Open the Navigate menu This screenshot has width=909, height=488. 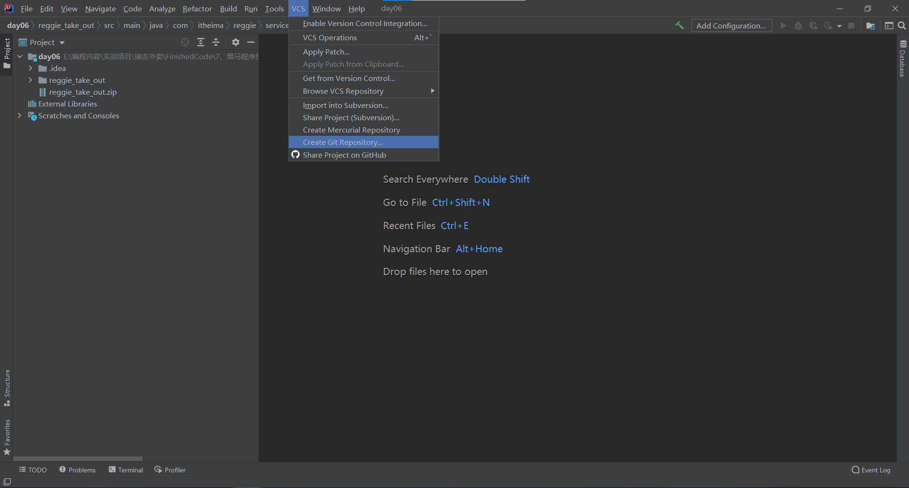click(100, 9)
